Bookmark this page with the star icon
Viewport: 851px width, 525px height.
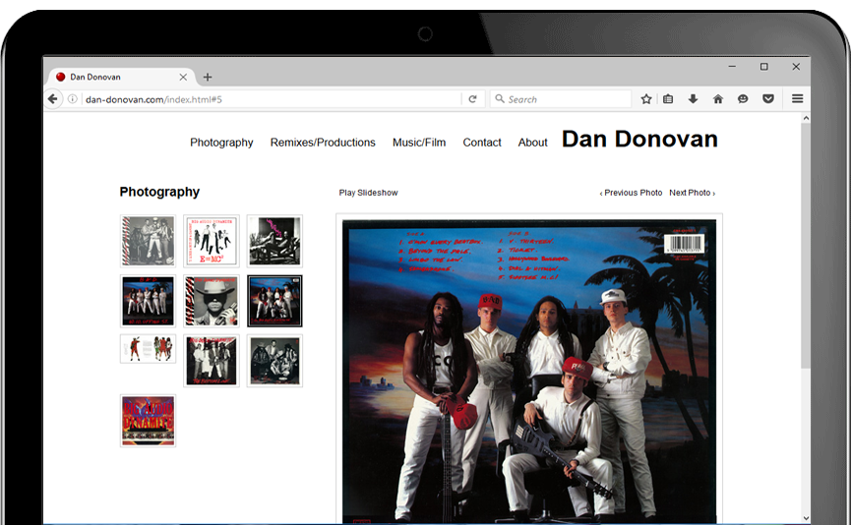[x=646, y=99]
